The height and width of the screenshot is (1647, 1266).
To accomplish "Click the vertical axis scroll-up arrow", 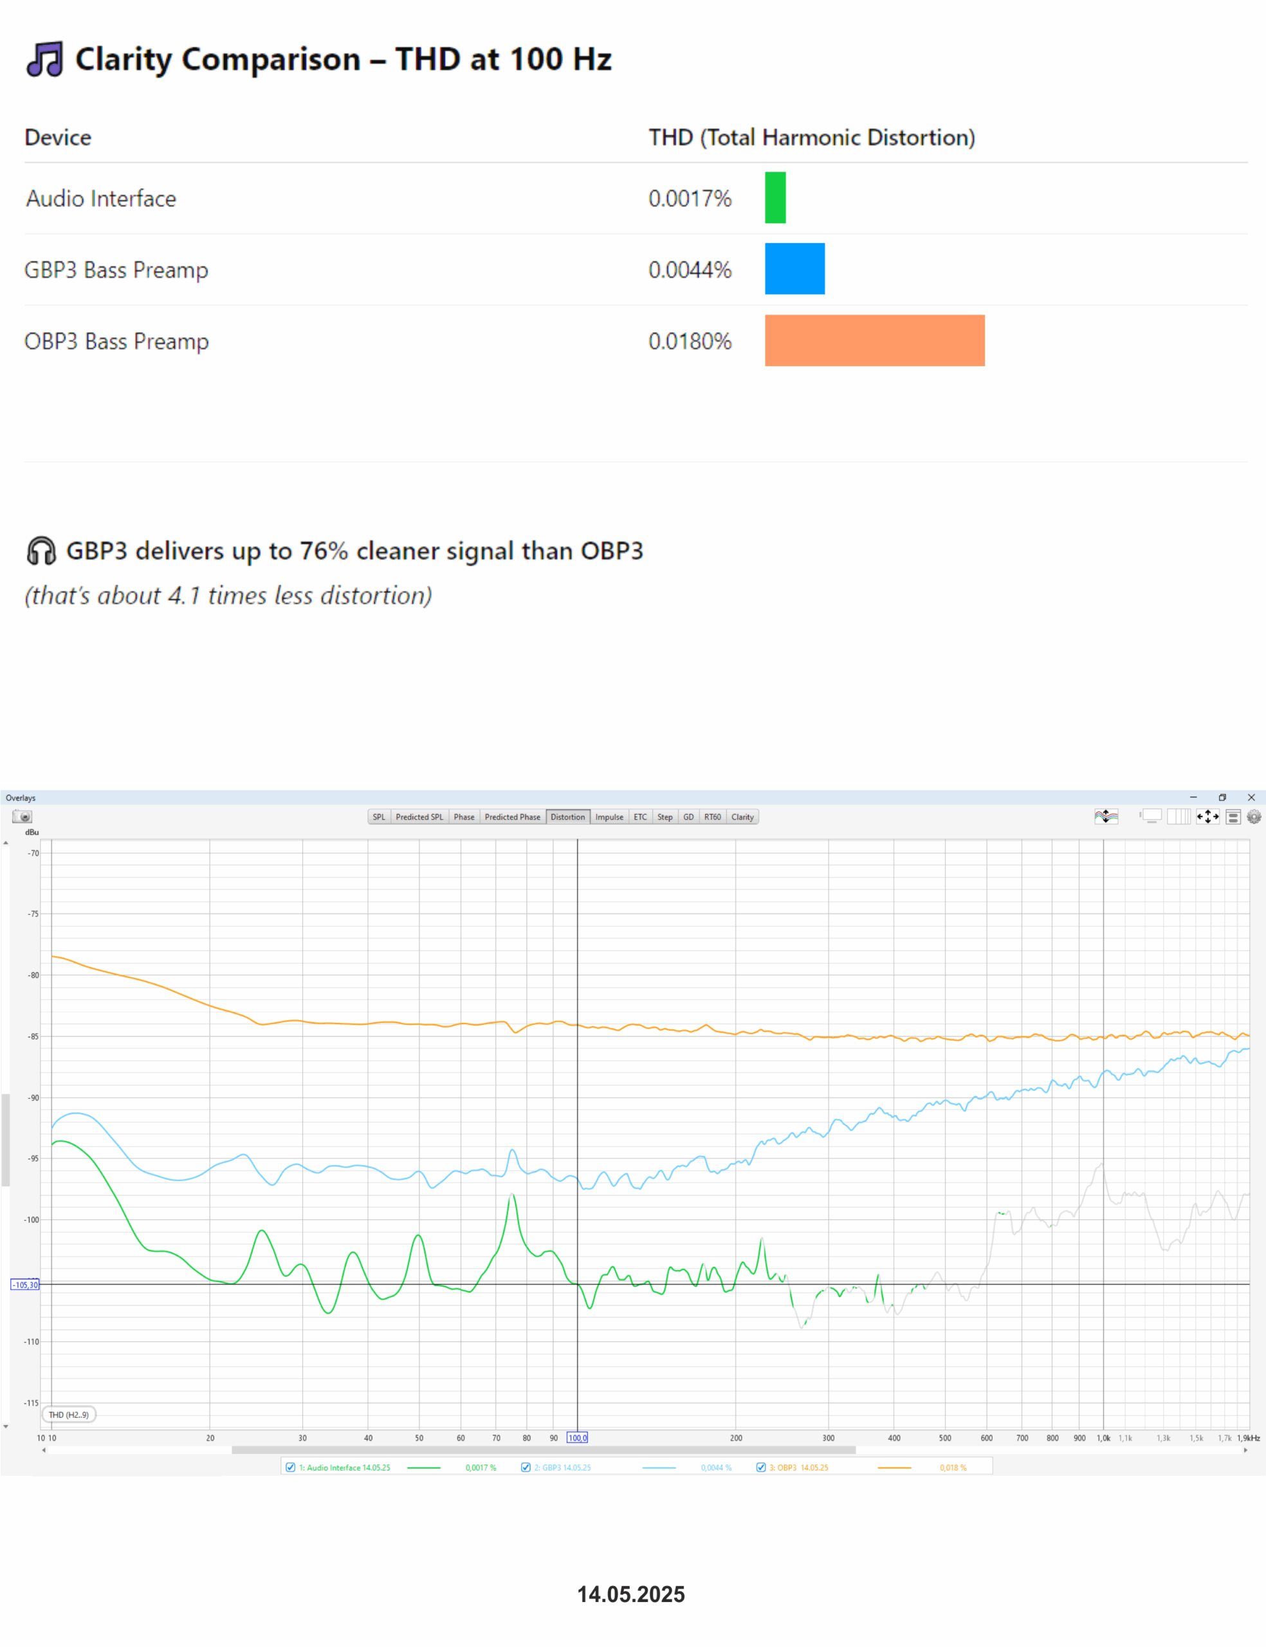I will (6, 843).
